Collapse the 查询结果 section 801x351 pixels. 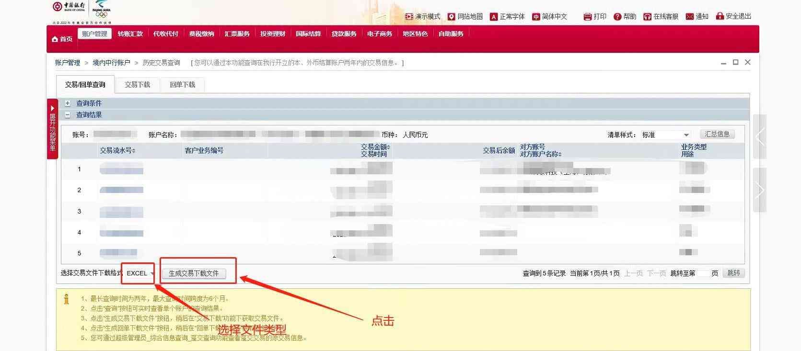[x=68, y=115]
